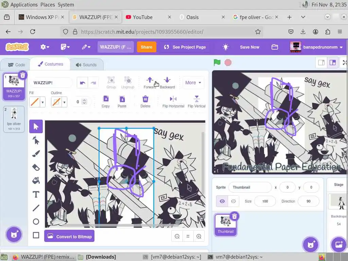Switch to the YouTube browser tab

(x=148, y=17)
